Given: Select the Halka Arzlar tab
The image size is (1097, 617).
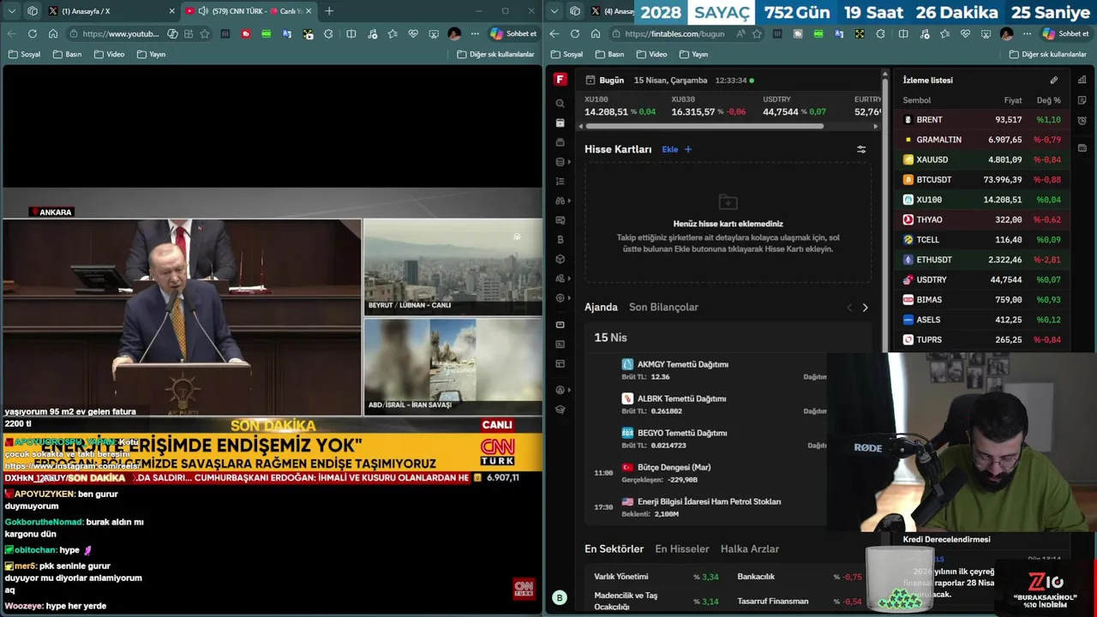Looking at the screenshot, I should tap(750, 548).
